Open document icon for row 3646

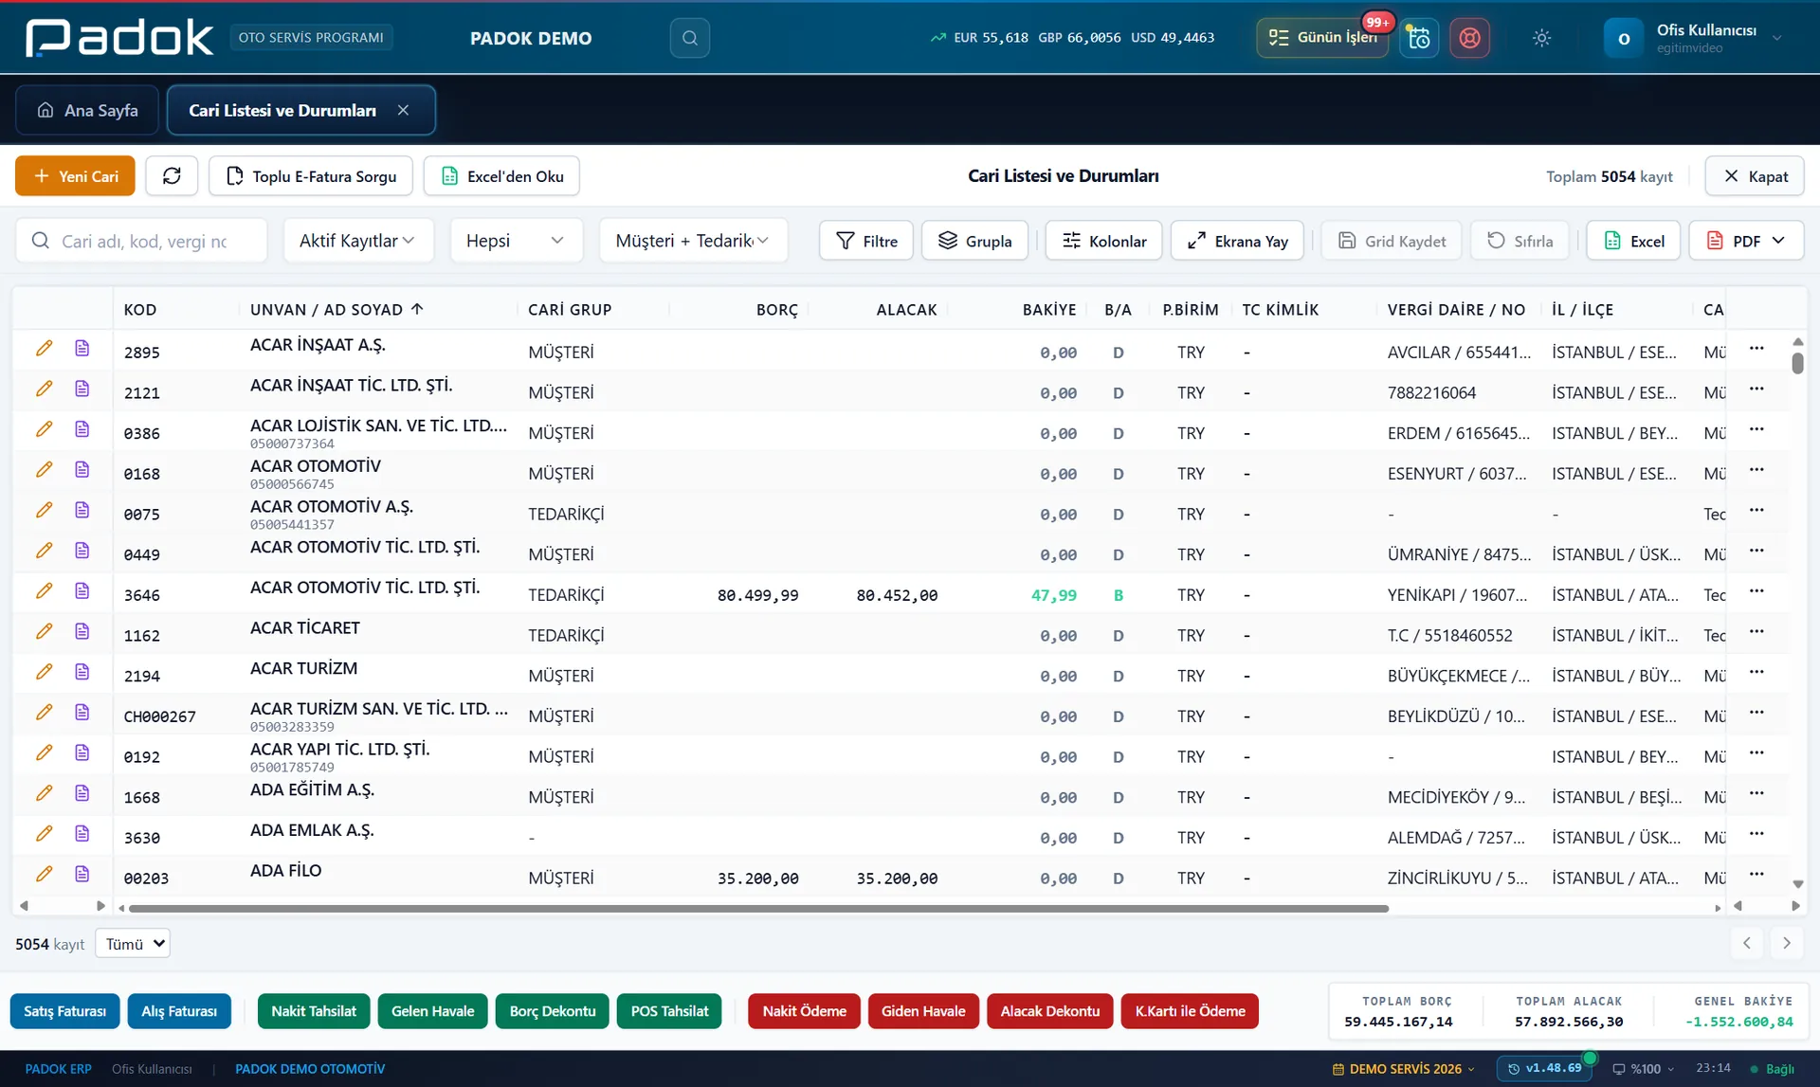82,590
